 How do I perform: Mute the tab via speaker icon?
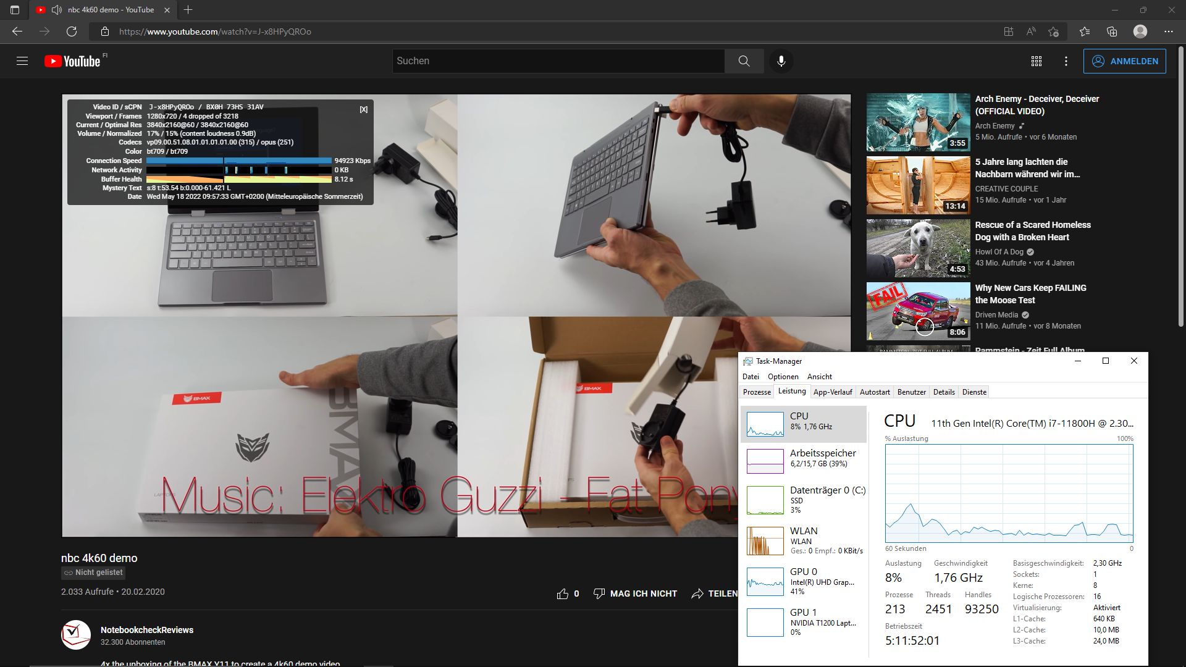click(56, 10)
